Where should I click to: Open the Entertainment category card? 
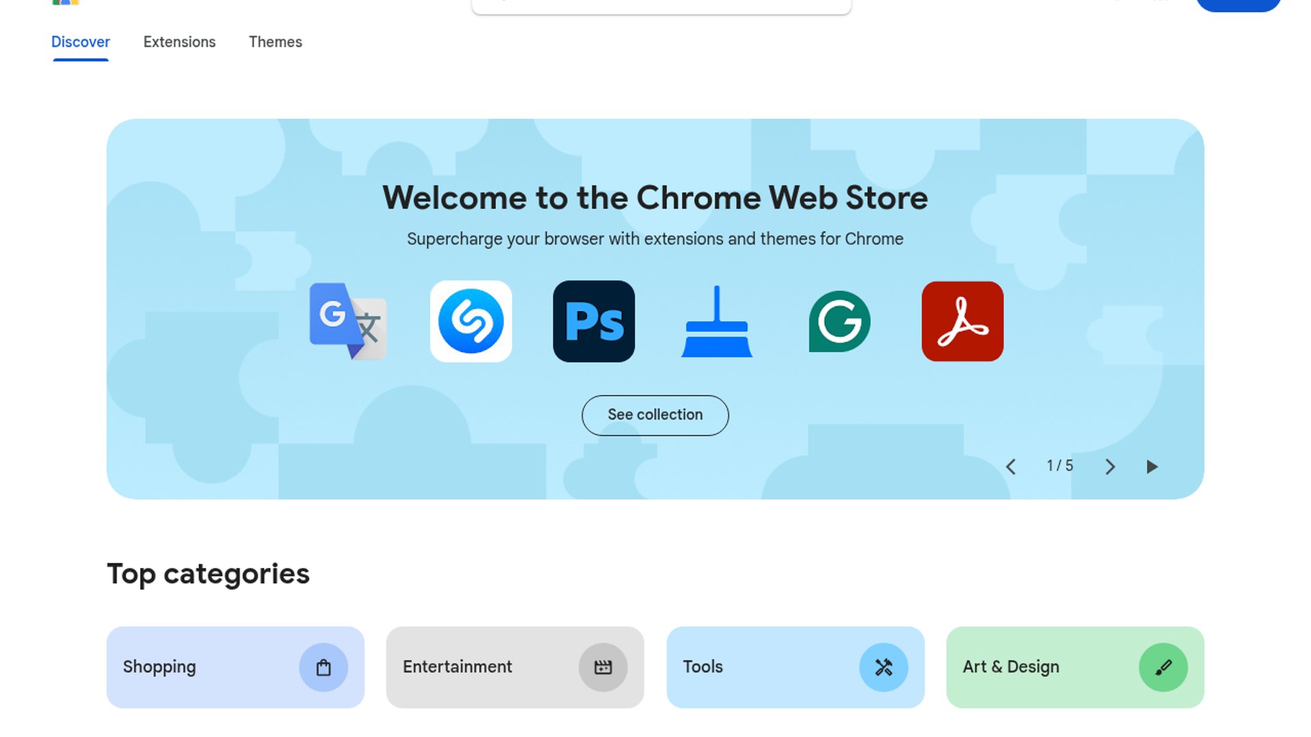pos(478,667)
